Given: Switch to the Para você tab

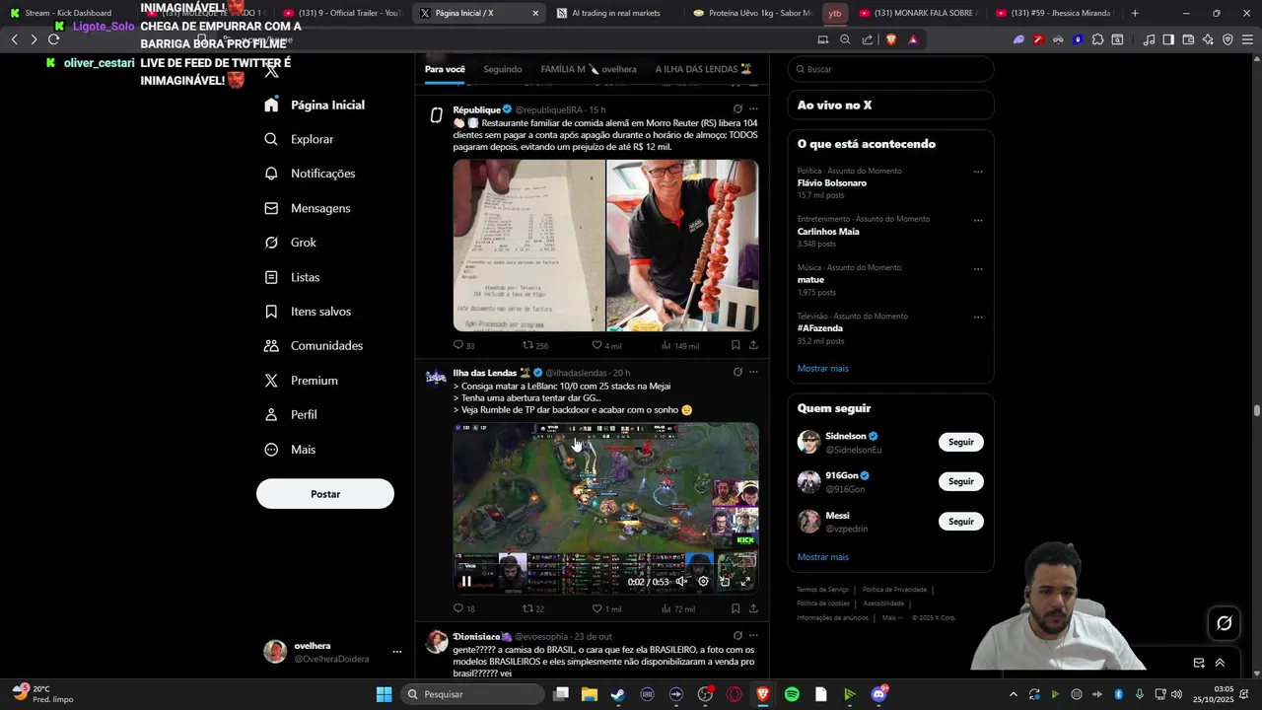Looking at the screenshot, I should tap(445, 69).
